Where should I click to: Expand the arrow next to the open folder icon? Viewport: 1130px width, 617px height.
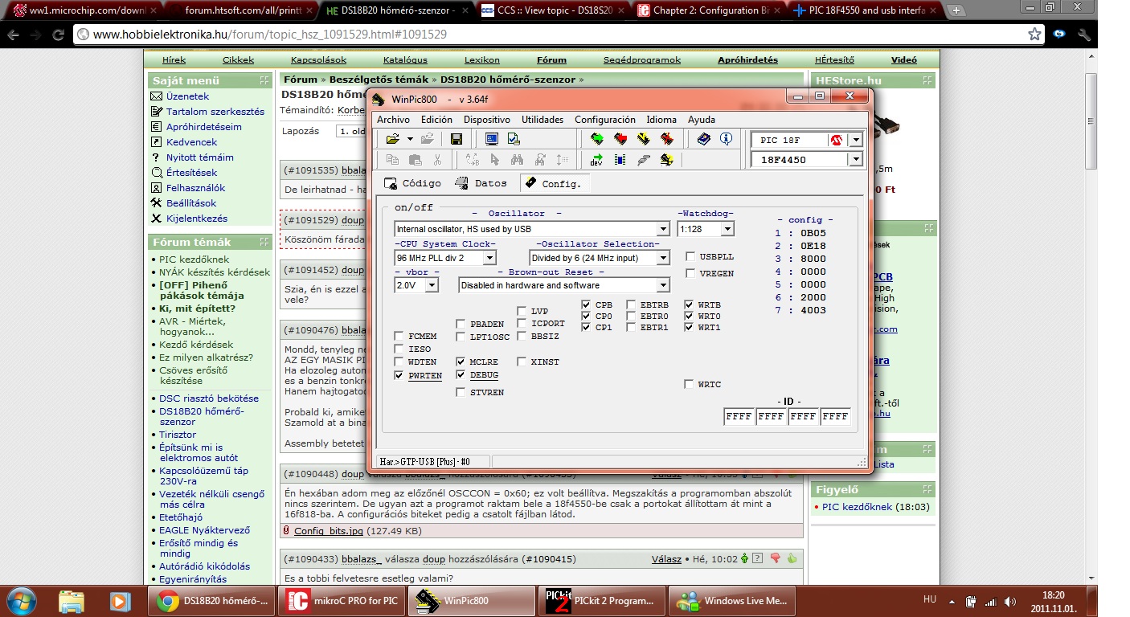(410, 139)
